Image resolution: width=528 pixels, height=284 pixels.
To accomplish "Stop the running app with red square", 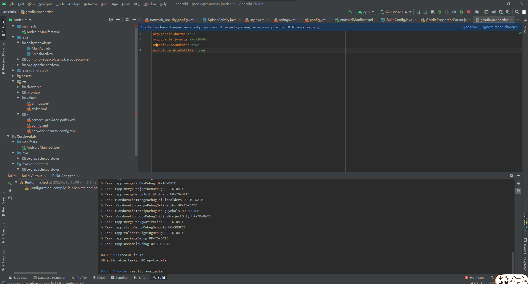I will [x=468, y=12].
